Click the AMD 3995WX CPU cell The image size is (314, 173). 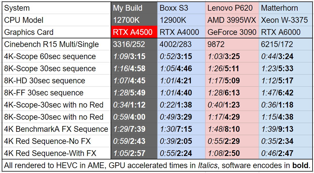[232, 20]
